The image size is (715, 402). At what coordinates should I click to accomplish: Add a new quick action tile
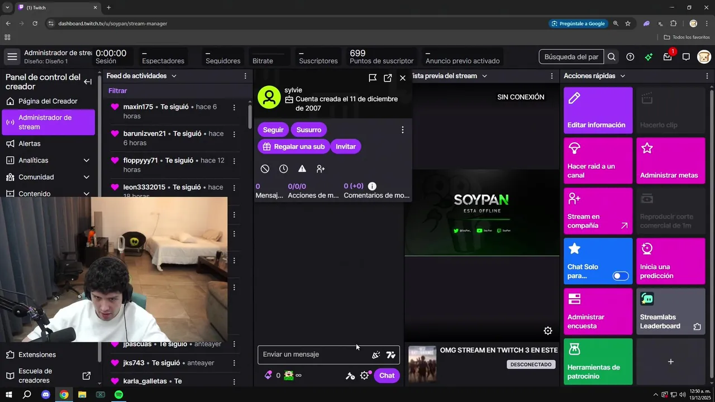coord(670,361)
